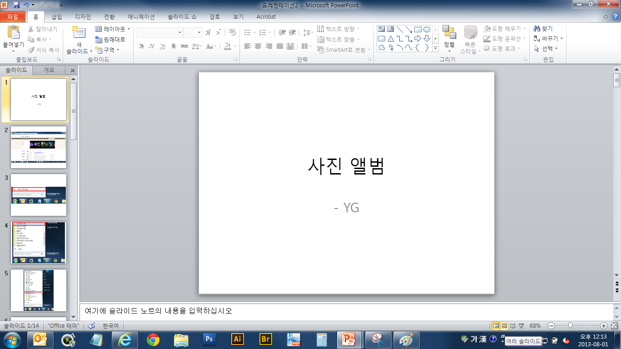Switch to Slide Sorter view in status bar
621x349 pixels.
(x=504, y=326)
